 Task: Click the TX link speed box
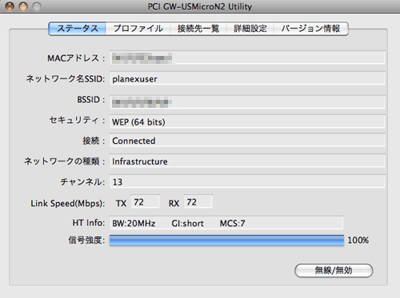[146, 201]
